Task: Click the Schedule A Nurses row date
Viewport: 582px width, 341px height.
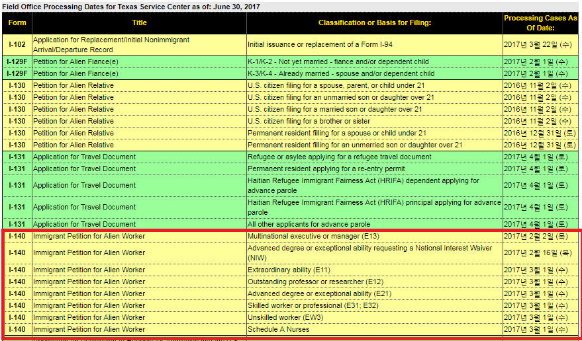Action: [x=536, y=329]
